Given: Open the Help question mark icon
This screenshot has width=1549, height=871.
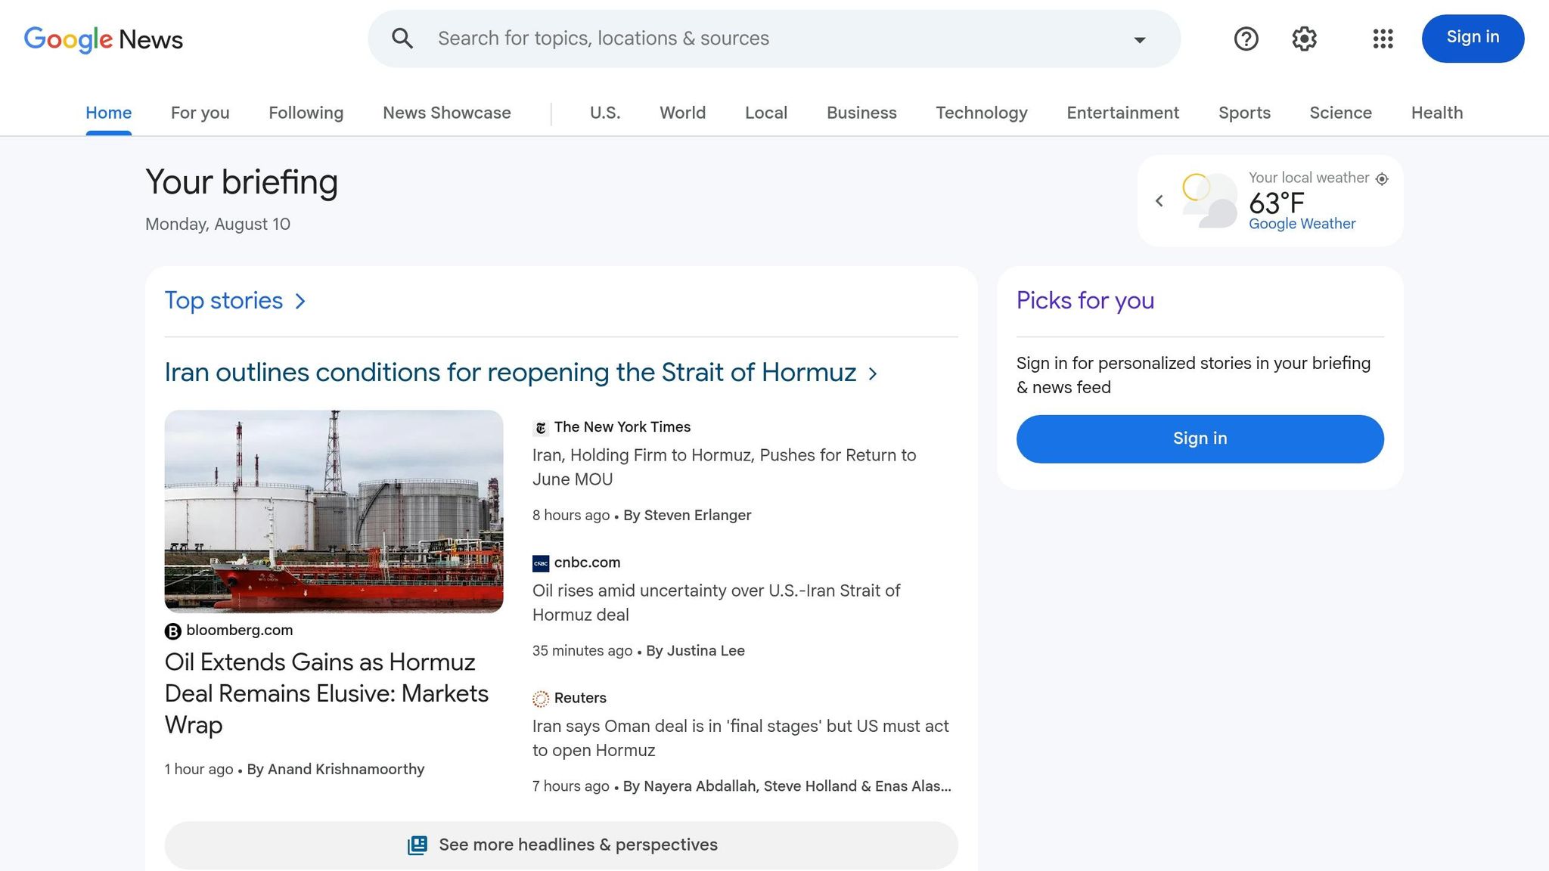Looking at the screenshot, I should [1246, 39].
